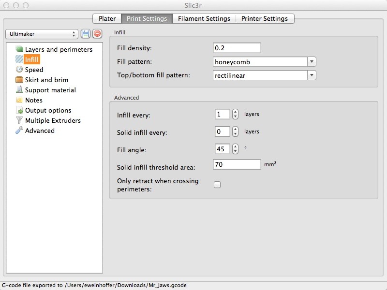Viewport: 387px width, 290px height.
Task: Select the Speed sidebar entry
Action: click(34, 70)
